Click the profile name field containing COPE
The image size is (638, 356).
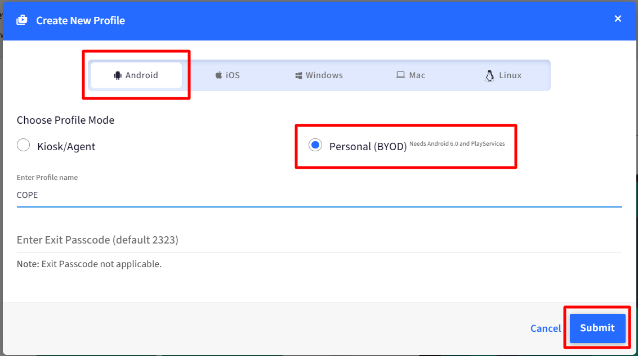pyautogui.click(x=319, y=196)
